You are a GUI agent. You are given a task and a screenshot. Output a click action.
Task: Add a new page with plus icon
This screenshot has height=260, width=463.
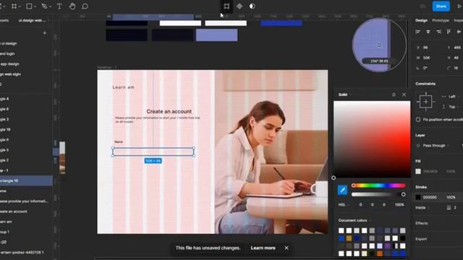pos(45,32)
